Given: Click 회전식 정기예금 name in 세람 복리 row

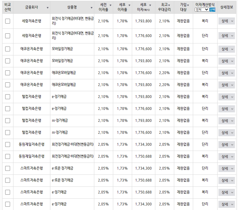Looking at the screenshot, I should (73, 21).
